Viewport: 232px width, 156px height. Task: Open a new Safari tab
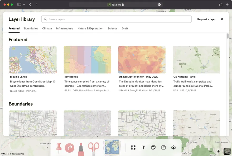[x=227, y=4]
